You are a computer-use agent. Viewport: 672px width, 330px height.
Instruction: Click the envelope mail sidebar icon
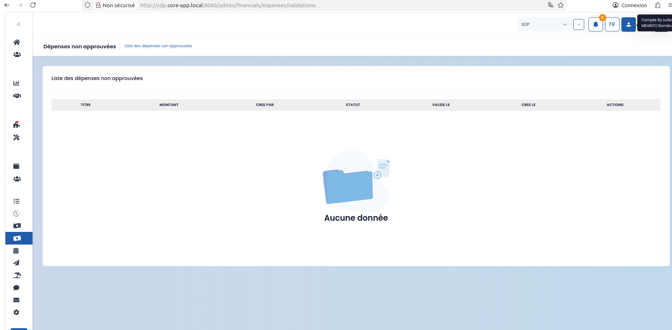coord(16,300)
